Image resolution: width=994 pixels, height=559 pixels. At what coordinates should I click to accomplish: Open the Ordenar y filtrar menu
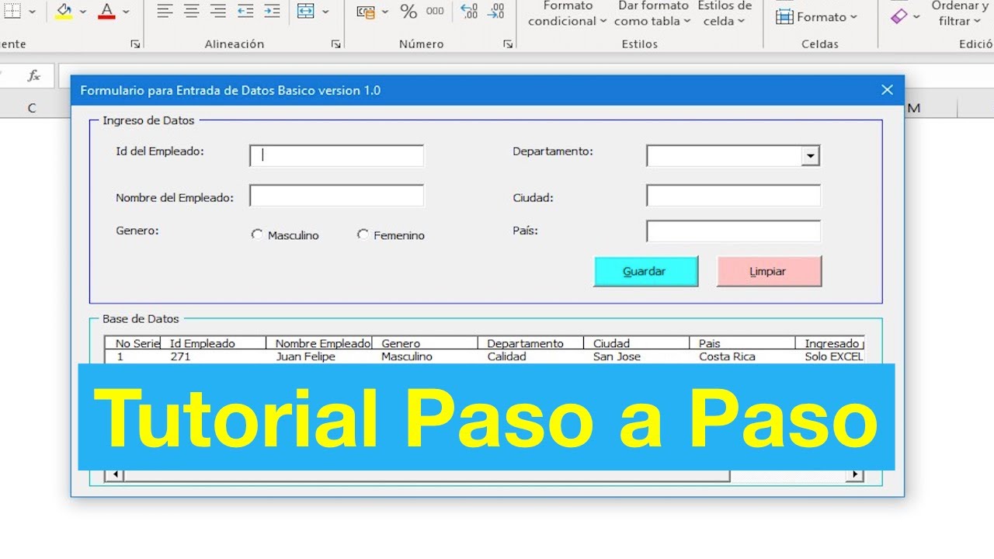pyautogui.click(x=960, y=14)
